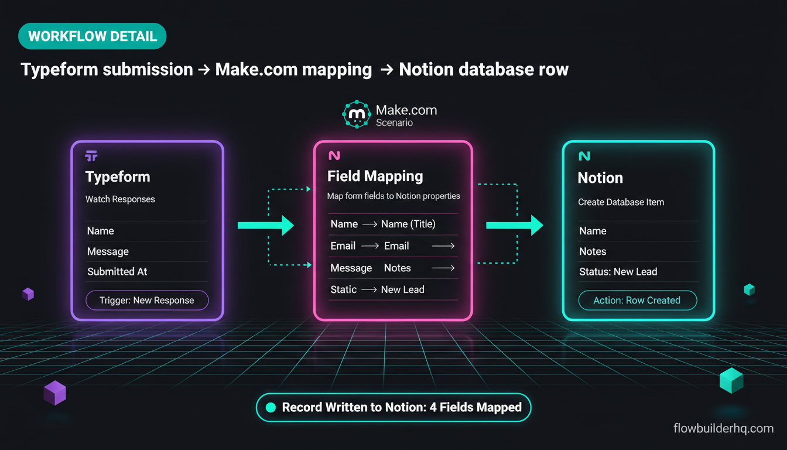787x450 pixels.
Task: Click the Make.com logo icon
Action: tap(357, 115)
